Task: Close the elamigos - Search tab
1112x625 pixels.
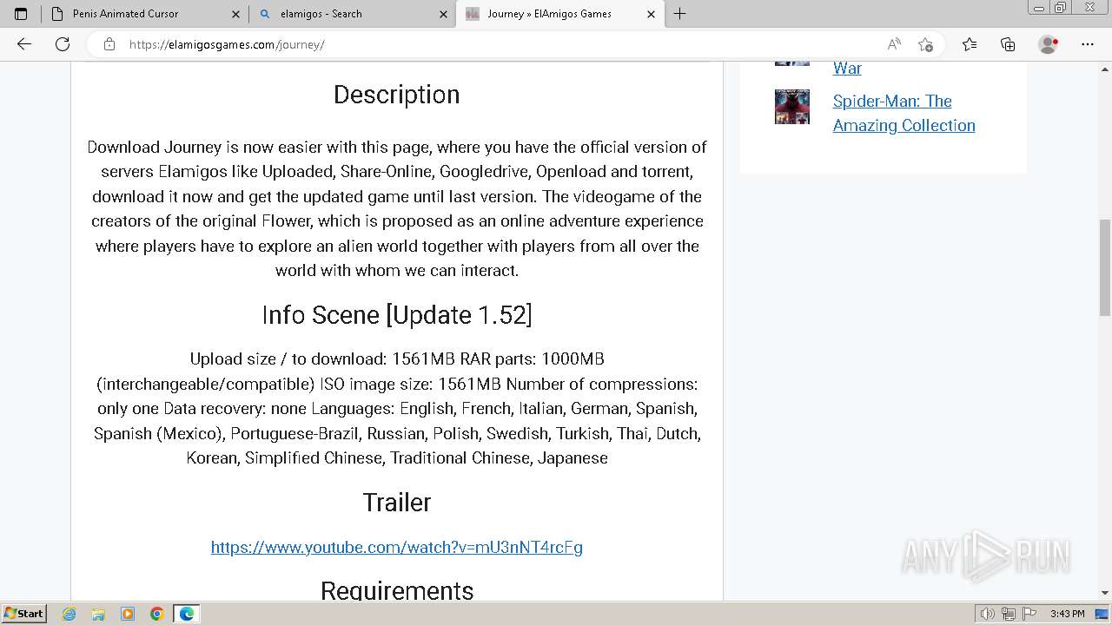Action: [x=443, y=14]
